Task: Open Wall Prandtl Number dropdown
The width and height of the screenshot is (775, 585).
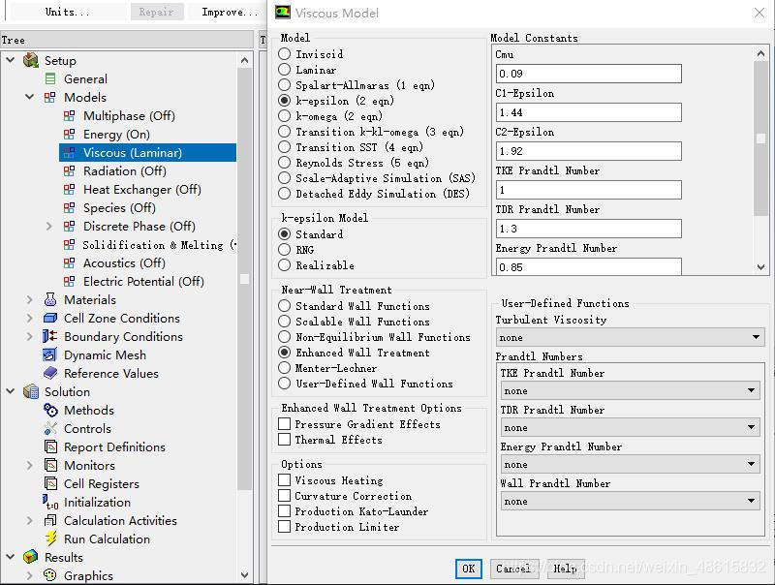Action: 630,502
